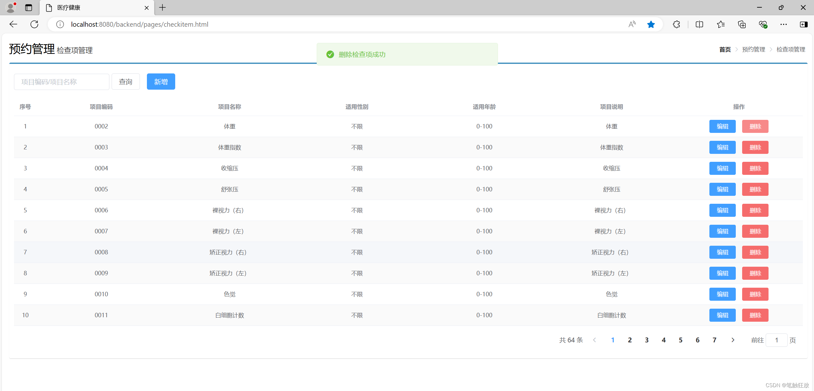The image size is (814, 391).
Task: Edit the 体重指数 row
Action: pyautogui.click(x=722, y=147)
